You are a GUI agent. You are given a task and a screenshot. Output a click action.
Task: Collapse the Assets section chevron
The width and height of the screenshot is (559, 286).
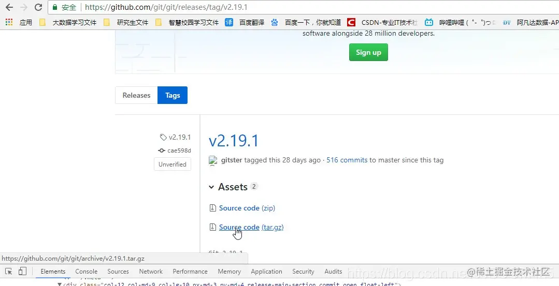pos(211,187)
